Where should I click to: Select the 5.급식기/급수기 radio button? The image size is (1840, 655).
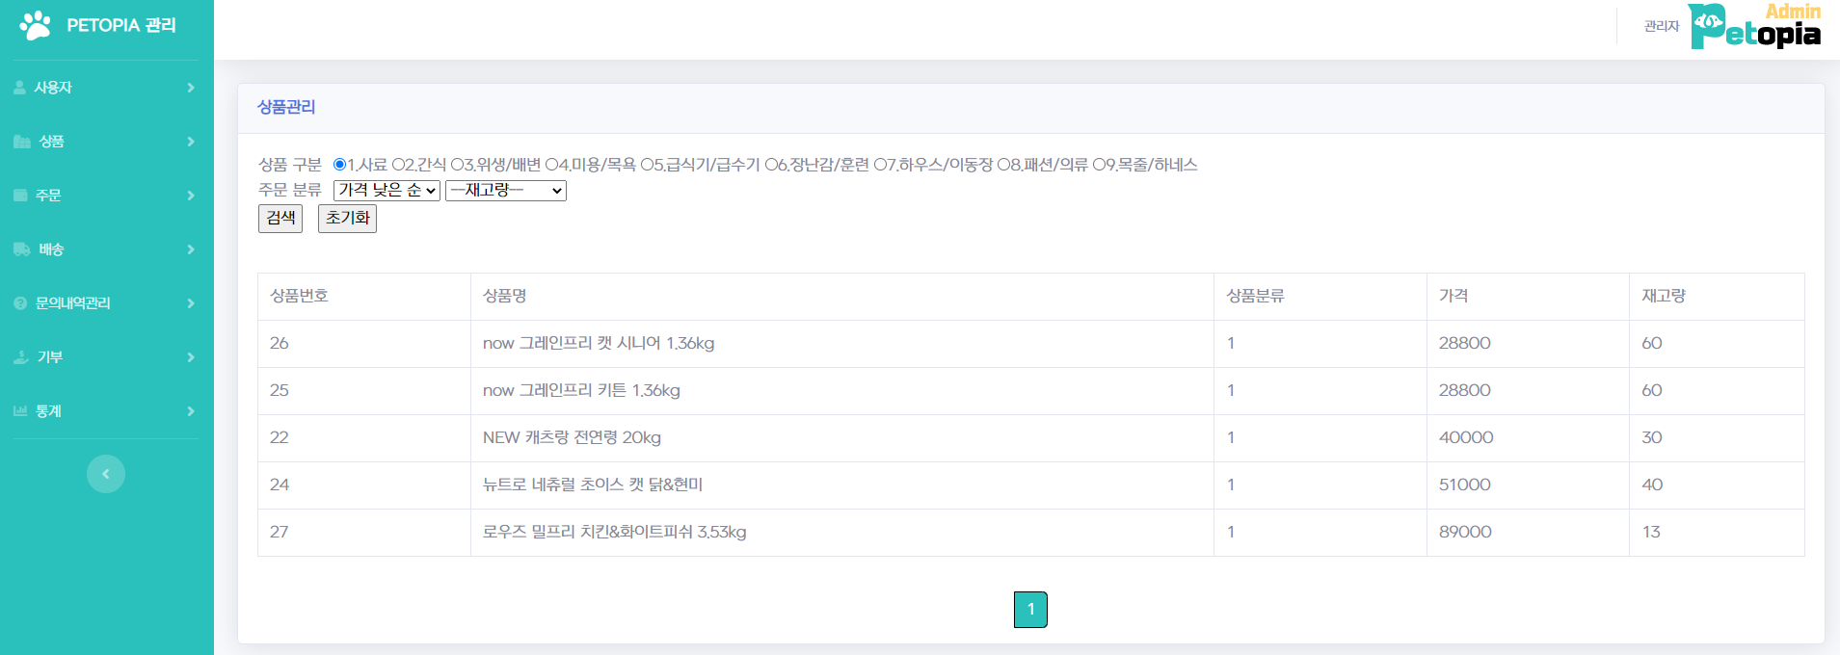coord(647,165)
